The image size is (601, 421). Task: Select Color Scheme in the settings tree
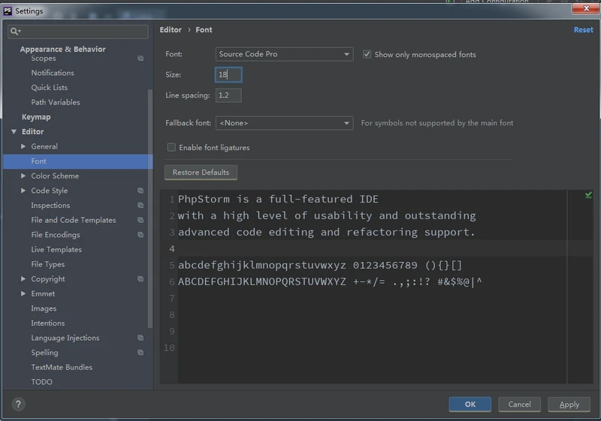click(55, 176)
